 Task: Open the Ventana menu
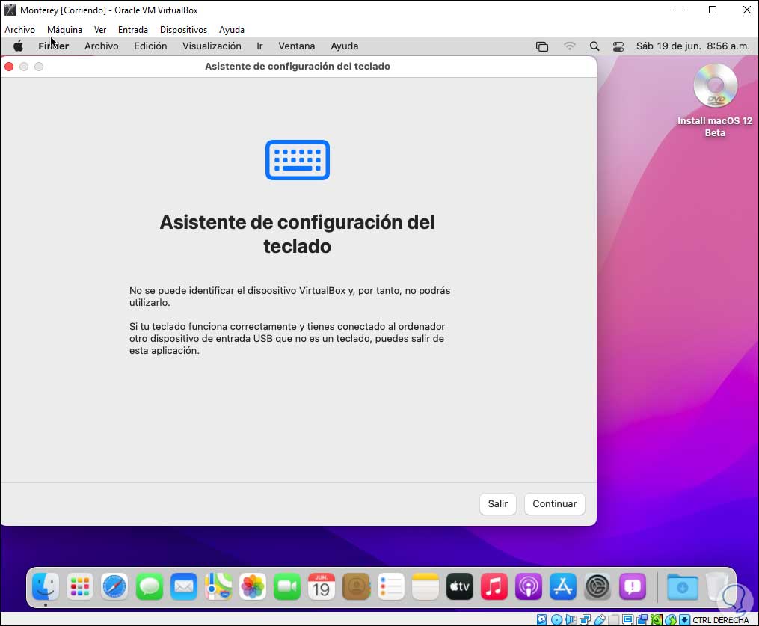pyautogui.click(x=297, y=46)
